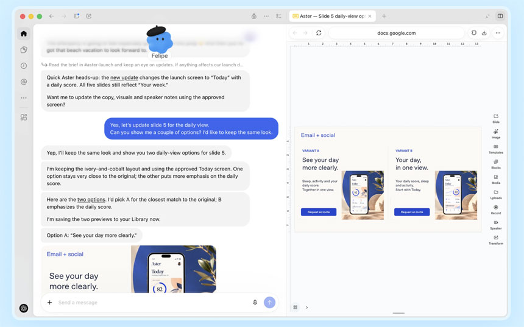Viewport: 524px width, 327px height.
Task: Click 'See your day more clearly.' slide headline
Action: tap(320, 164)
